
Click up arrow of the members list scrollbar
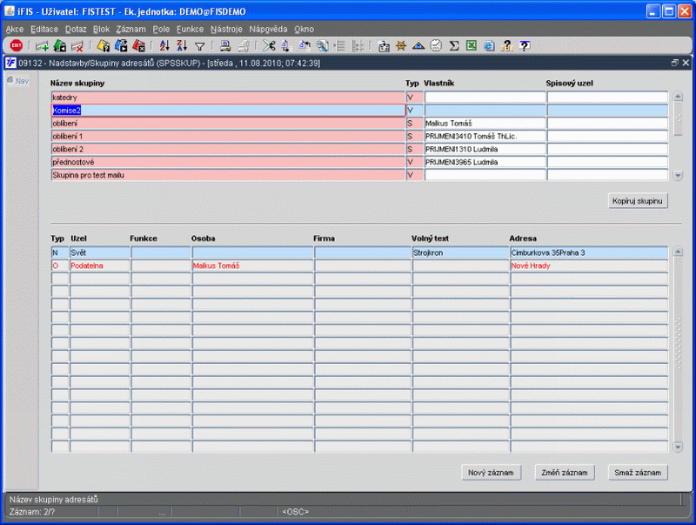coord(678,252)
